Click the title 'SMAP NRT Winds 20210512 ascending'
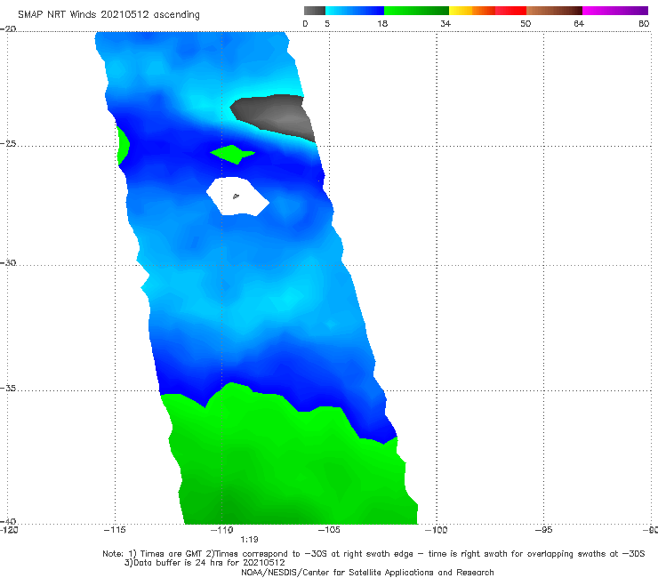Viewport: 658px width, 578px height. point(108,15)
